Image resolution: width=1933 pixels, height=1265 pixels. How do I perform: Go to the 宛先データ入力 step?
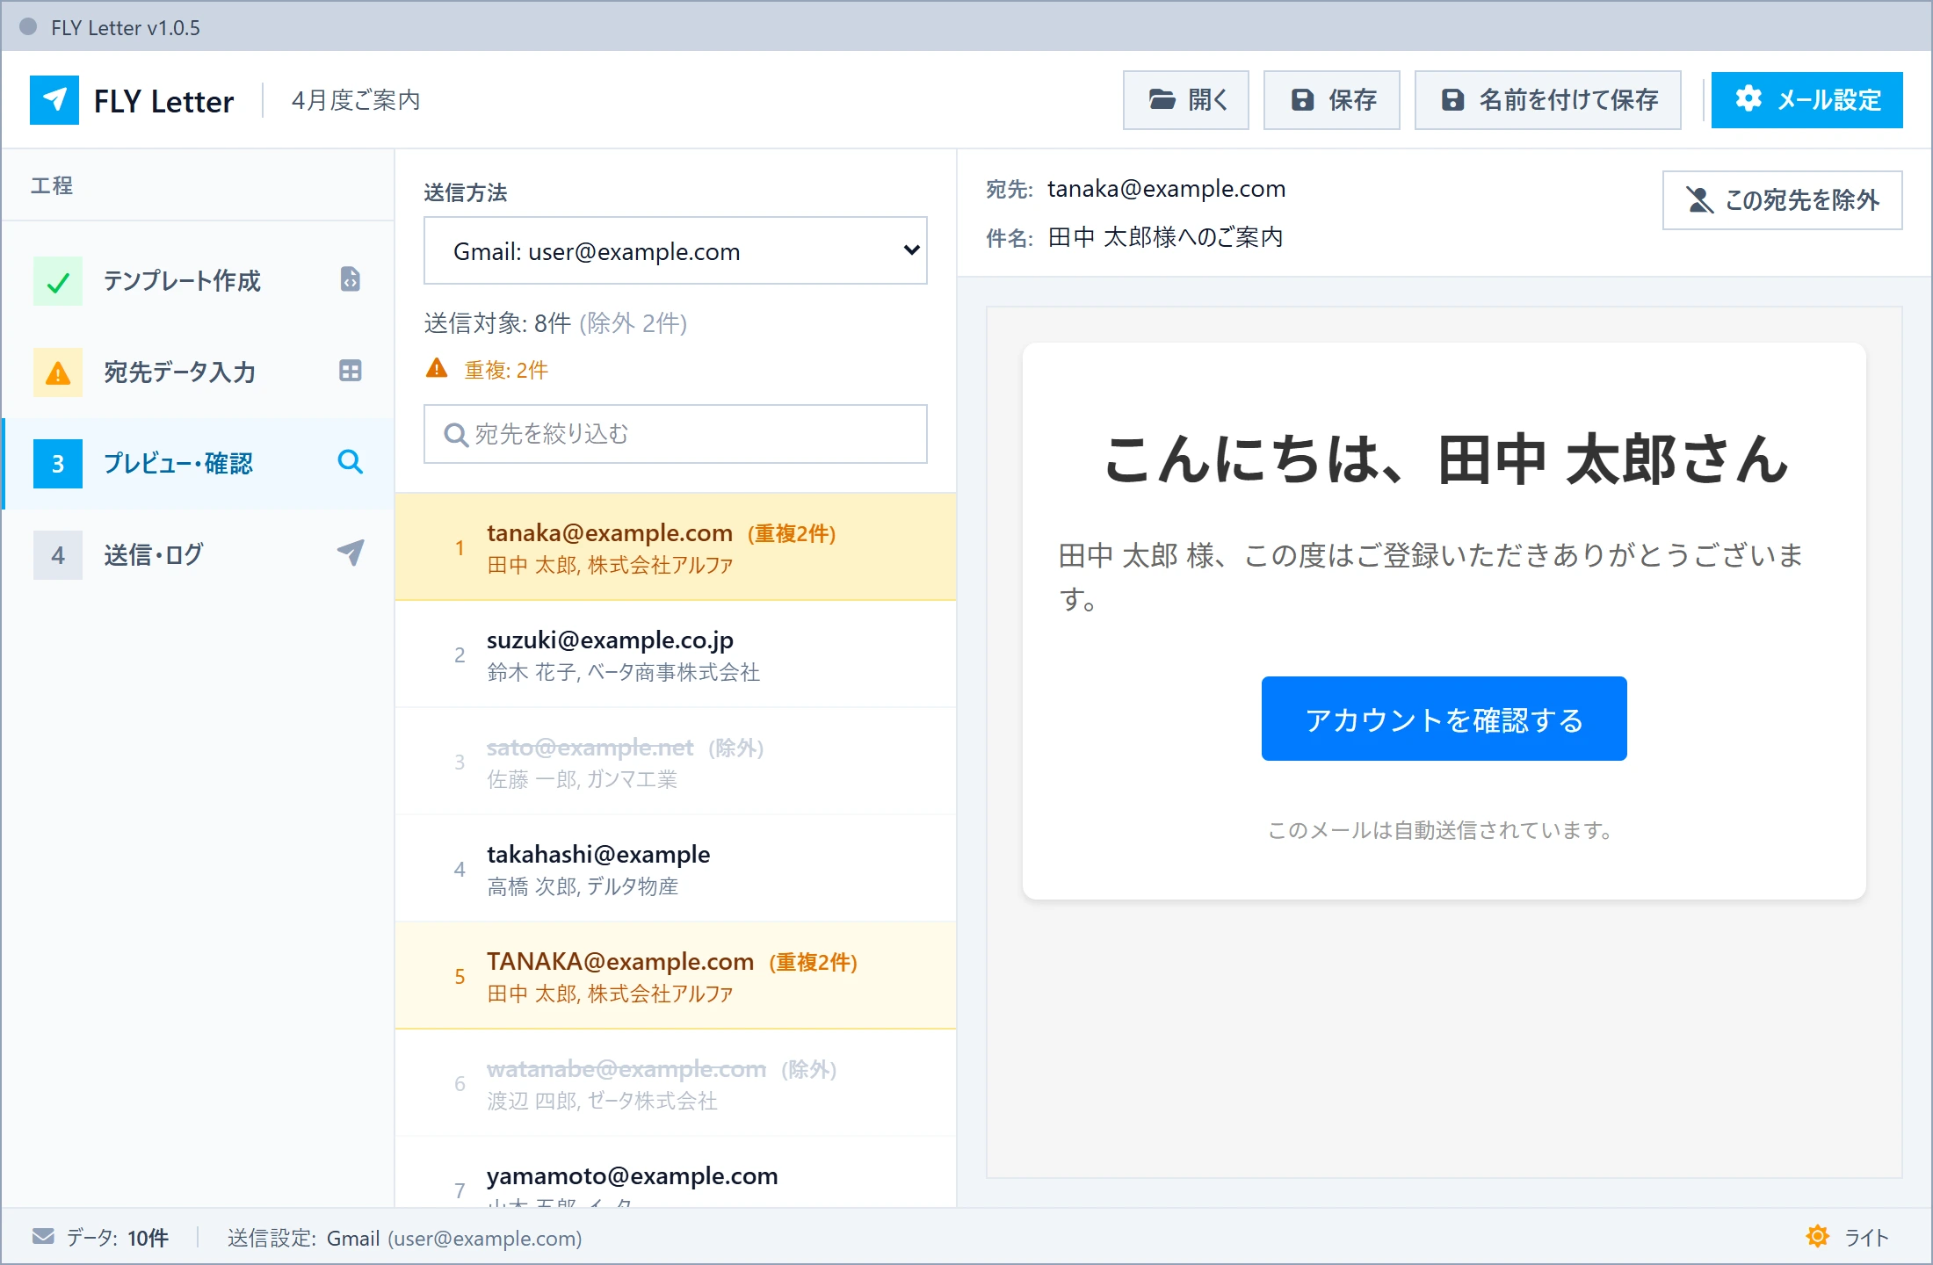pyautogui.click(x=199, y=372)
